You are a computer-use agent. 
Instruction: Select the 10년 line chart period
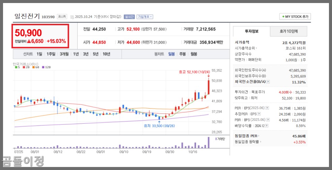(106, 54)
